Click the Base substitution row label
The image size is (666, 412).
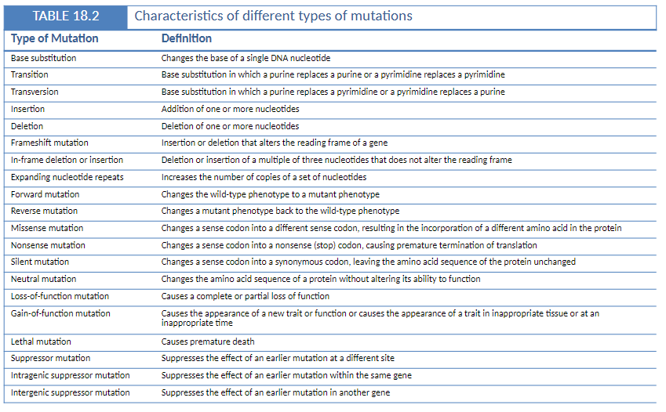(44, 58)
